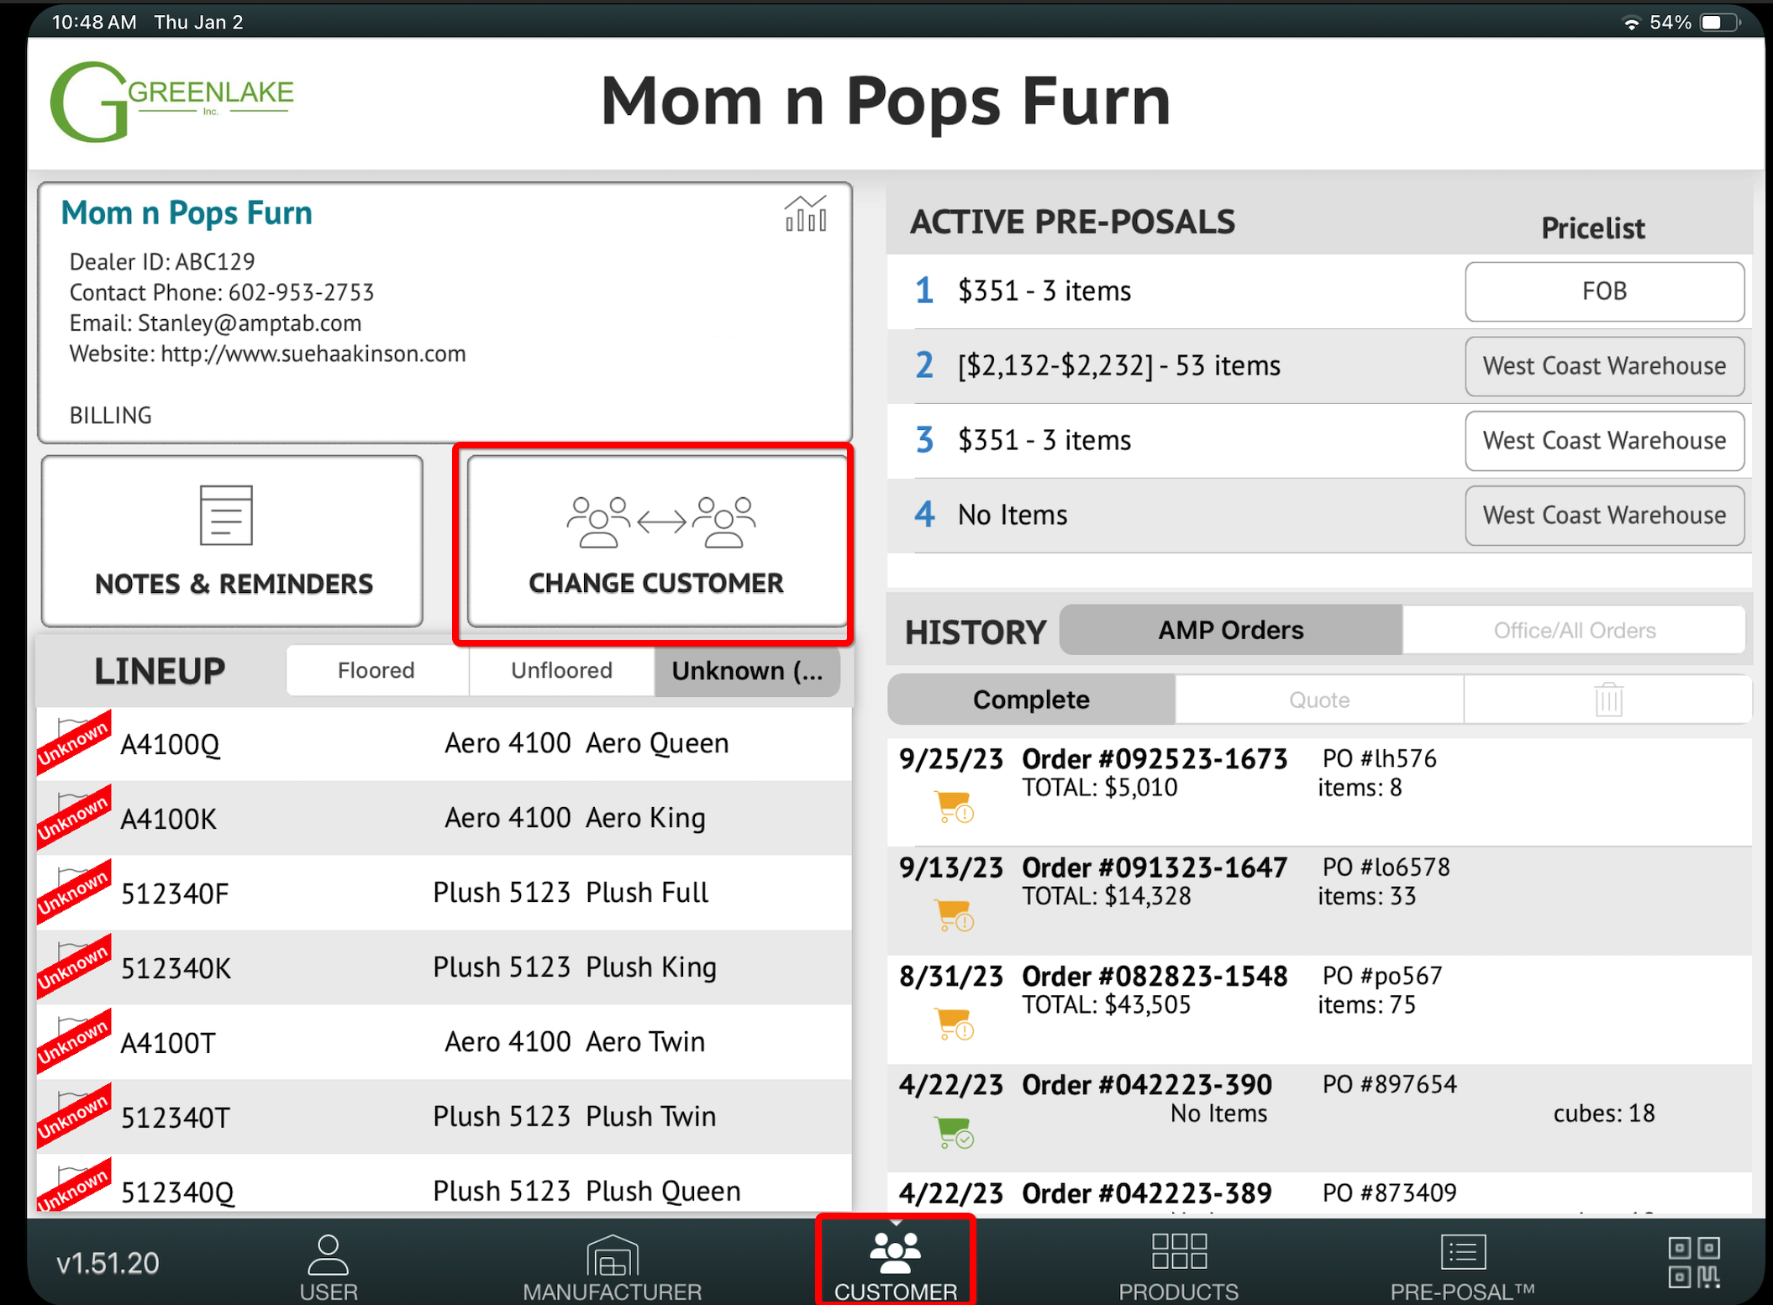
Task: Tap the QR code scanner icon
Action: (1693, 1261)
